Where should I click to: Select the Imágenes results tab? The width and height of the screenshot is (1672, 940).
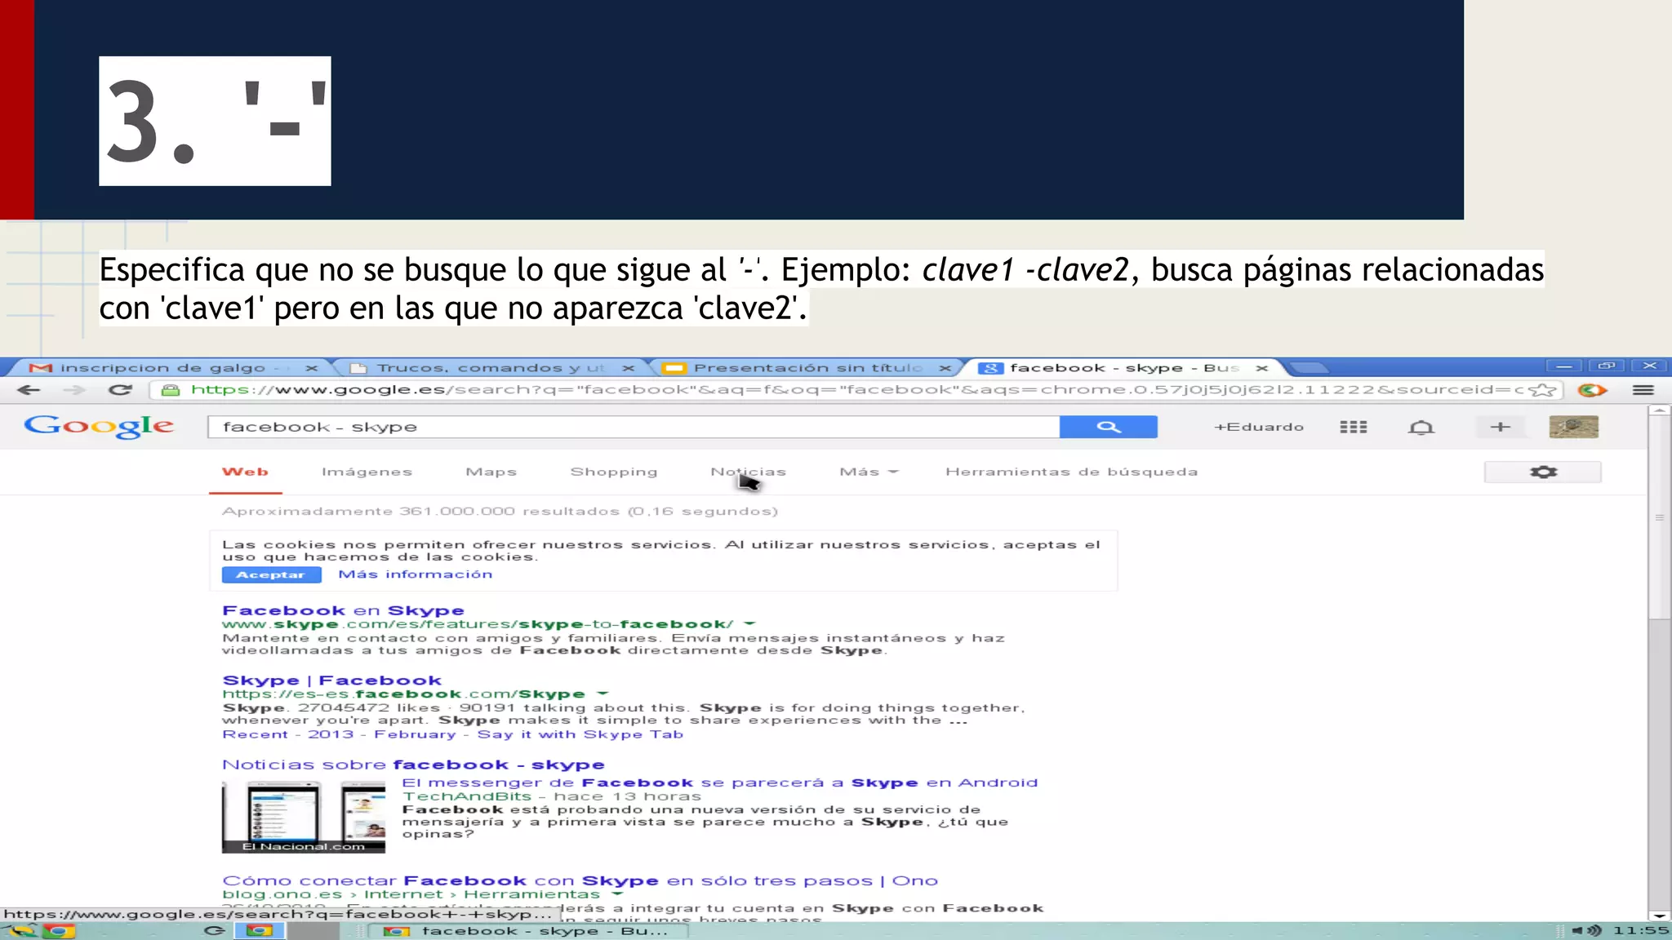pos(367,472)
